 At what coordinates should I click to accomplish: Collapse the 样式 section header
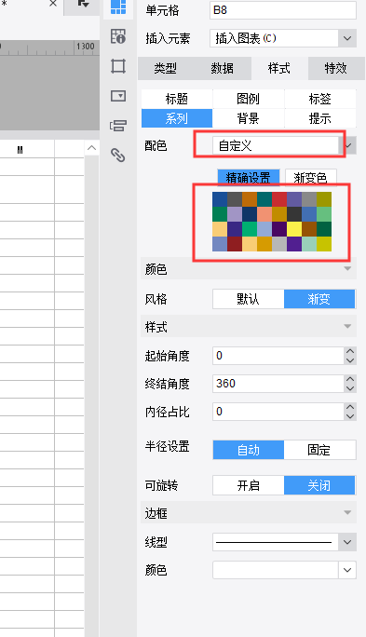(249, 327)
